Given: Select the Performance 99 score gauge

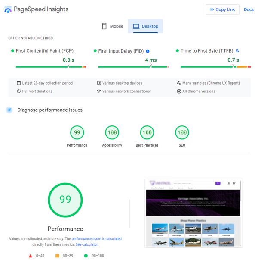Looking at the screenshot, I should pyautogui.click(x=77, y=132).
